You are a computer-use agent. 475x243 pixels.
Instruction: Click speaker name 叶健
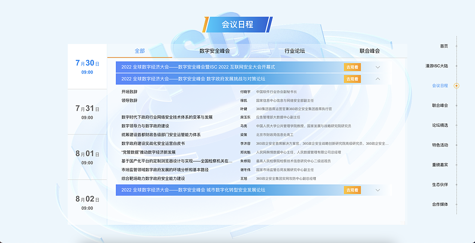pyautogui.click(x=244, y=109)
